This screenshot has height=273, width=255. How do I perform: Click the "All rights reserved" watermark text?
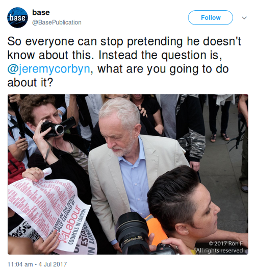point(219,251)
